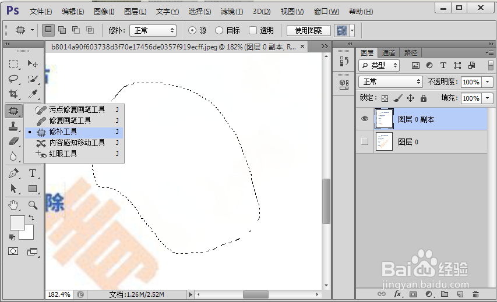The width and height of the screenshot is (497, 302).
Task: Open the 修补 mode dropdown
Action: tap(153, 30)
